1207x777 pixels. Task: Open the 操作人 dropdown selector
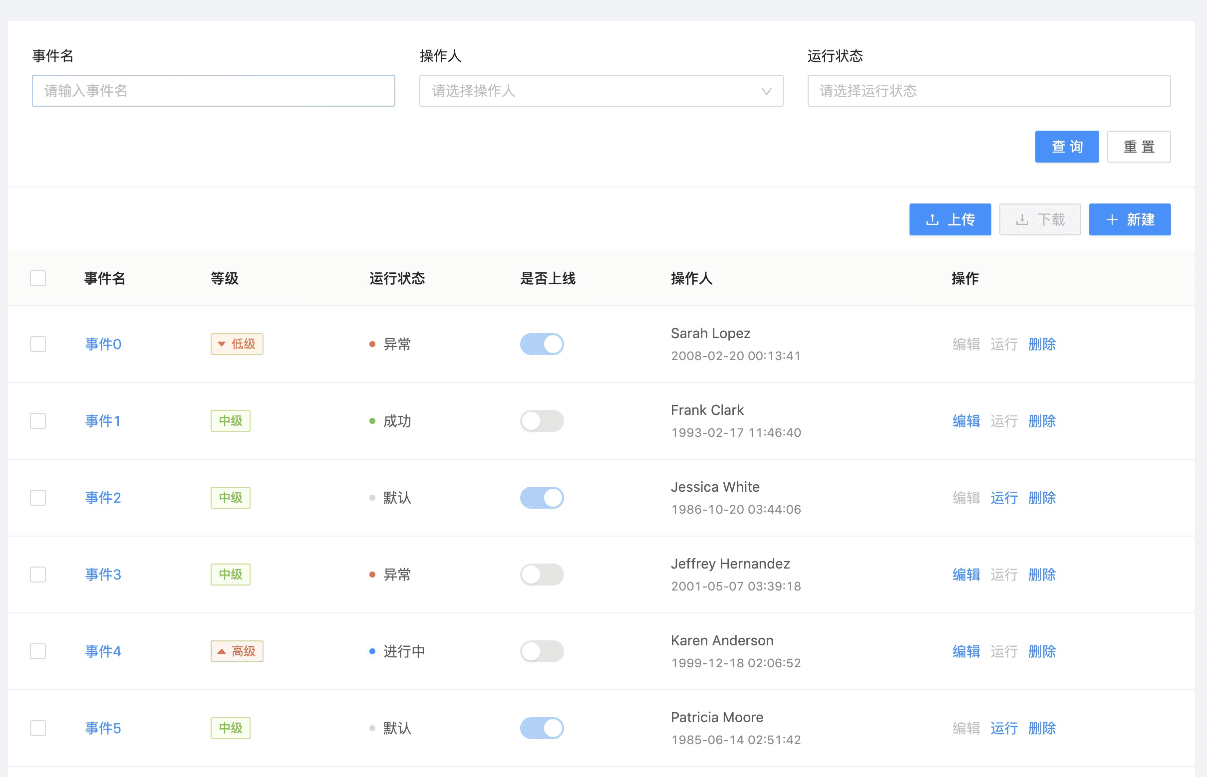tap(601, 91)
